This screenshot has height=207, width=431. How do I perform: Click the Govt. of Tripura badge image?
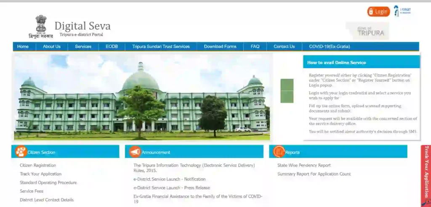[x=367, y=31]
